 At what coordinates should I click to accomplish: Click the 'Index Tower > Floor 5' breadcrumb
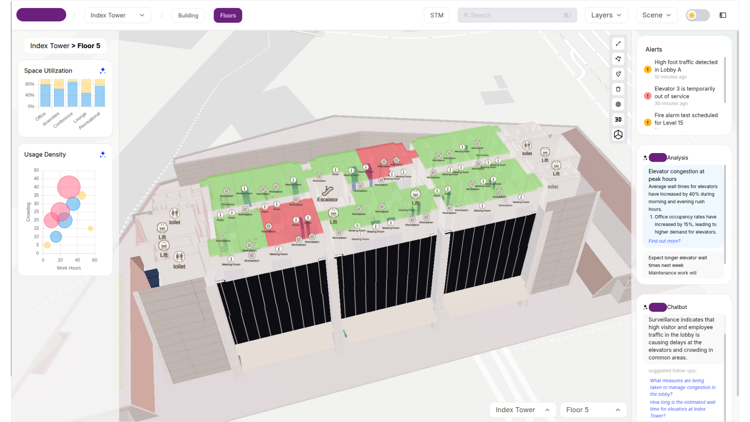65,46
